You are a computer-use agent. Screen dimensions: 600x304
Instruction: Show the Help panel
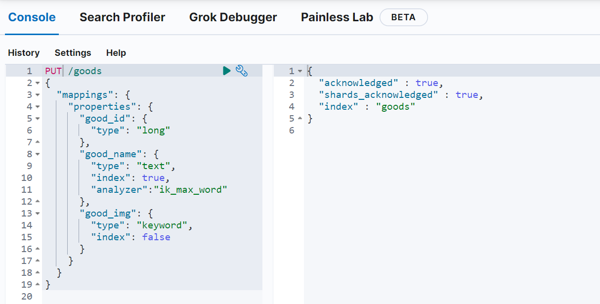pyautogui.click(x=116, y=53)
